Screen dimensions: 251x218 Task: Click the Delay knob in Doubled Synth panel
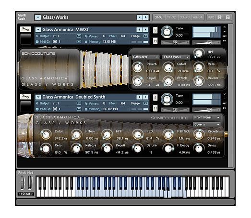point(199,149)
